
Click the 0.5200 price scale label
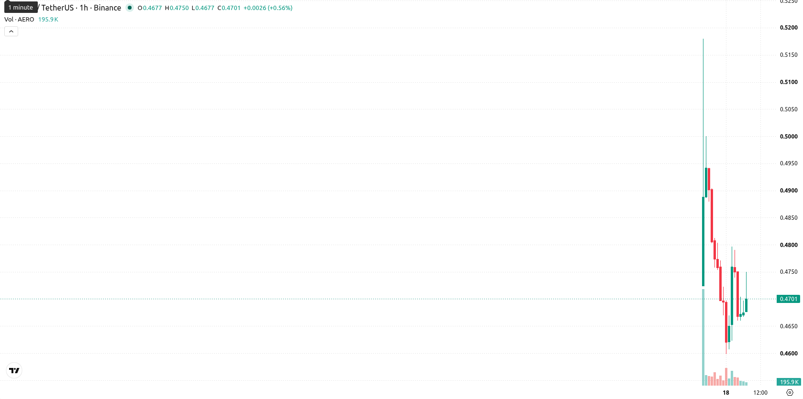click(x=789, y=28)
